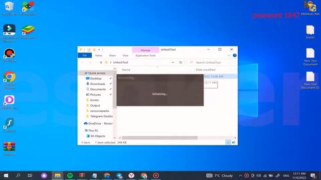Click the Properties quick access toolbar icon

[89, 49]
